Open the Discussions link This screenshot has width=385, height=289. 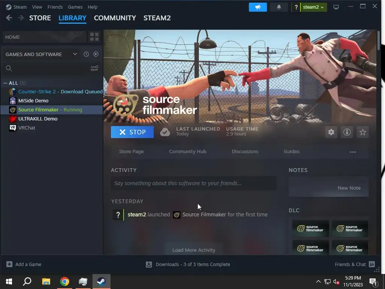coord(245,151)
